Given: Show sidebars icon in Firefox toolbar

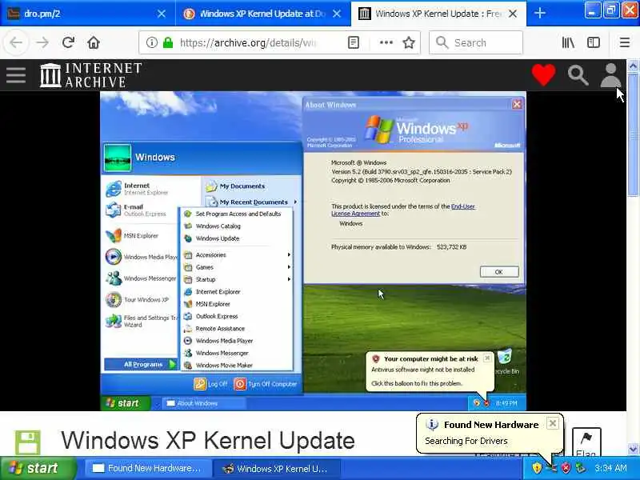Looking at the screenshot, I should click(594, 42).
